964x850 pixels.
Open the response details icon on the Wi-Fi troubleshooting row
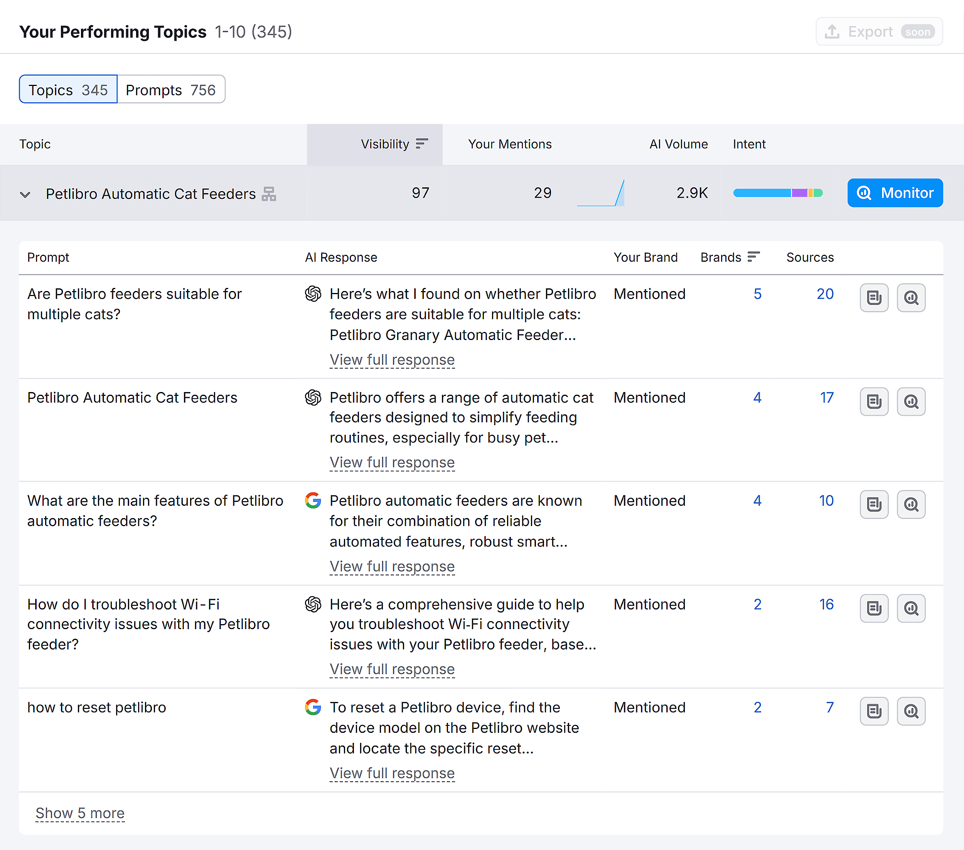pos(874,608)
